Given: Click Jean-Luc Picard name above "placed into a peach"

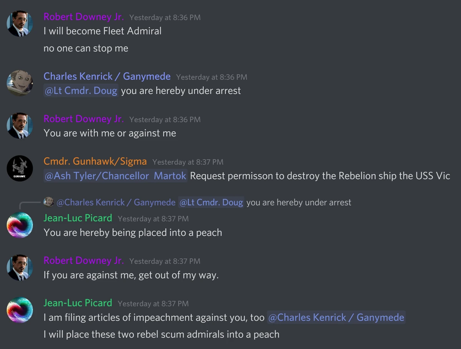Looking at the screenshot, I should click(78, 218).
